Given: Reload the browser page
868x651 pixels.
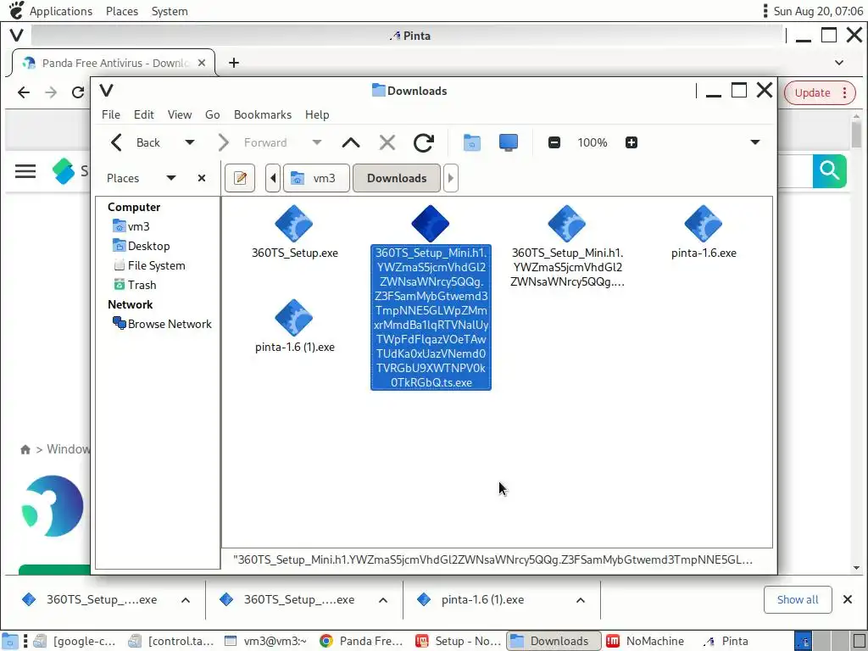Looking at the screenshot, I should click(78, 92).
